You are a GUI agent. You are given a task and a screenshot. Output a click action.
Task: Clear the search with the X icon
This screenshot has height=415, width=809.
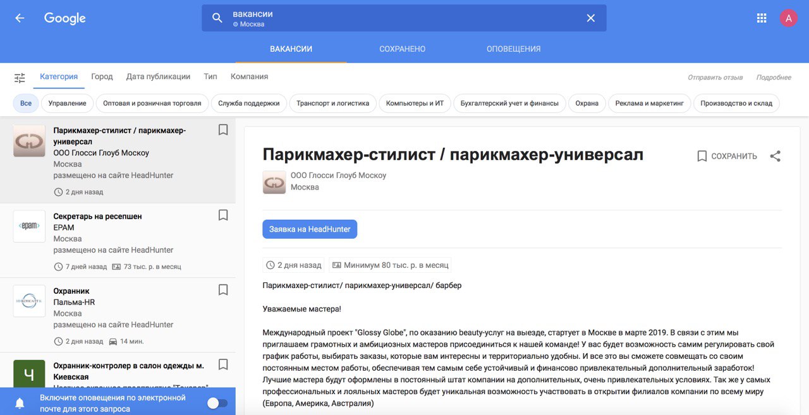[x=591, y=18]
